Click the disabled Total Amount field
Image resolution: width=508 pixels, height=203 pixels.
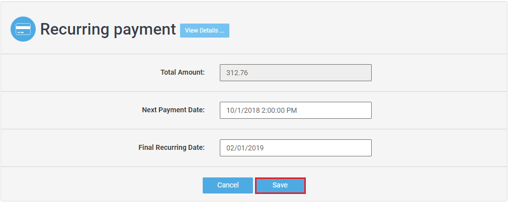pyautogui.click(x=295, y=73)
